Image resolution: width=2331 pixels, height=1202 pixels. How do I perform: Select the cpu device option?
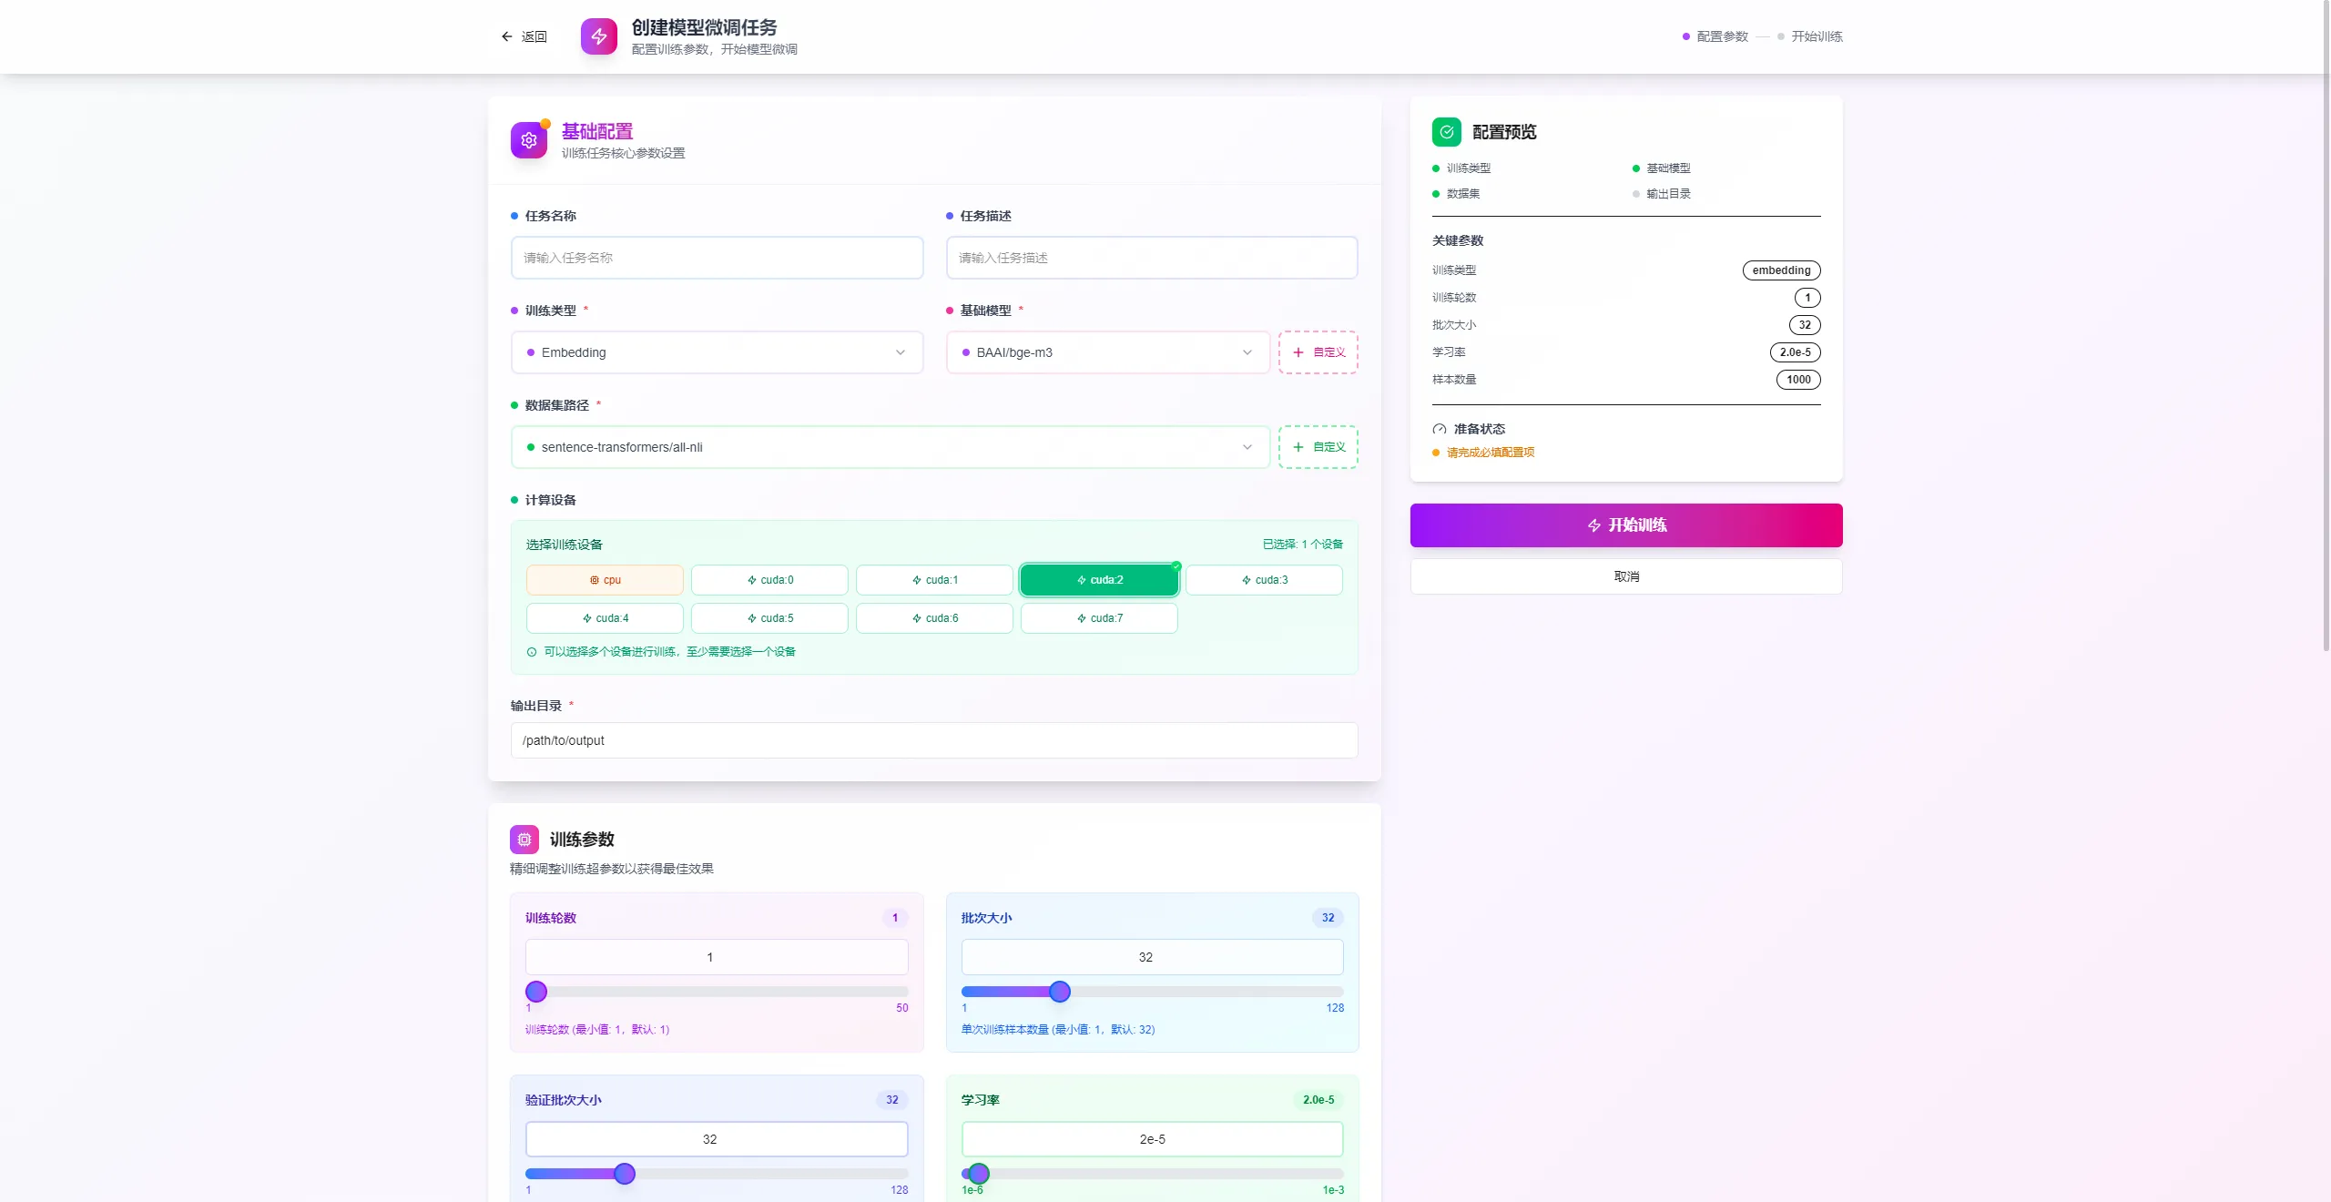click(605, 580)
